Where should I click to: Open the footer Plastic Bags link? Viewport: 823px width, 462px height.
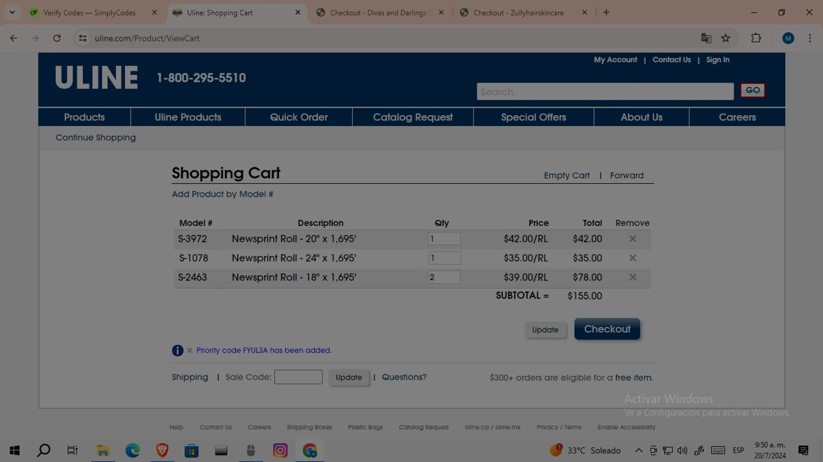[x=365, y=427]
